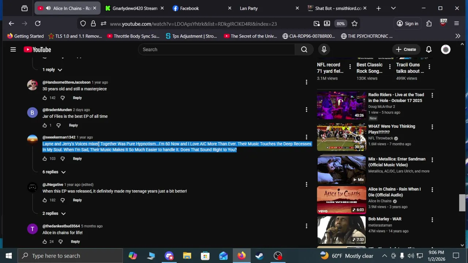Click the YouTube search input field
Screen dimensions: 468x263
pos(216,49)
